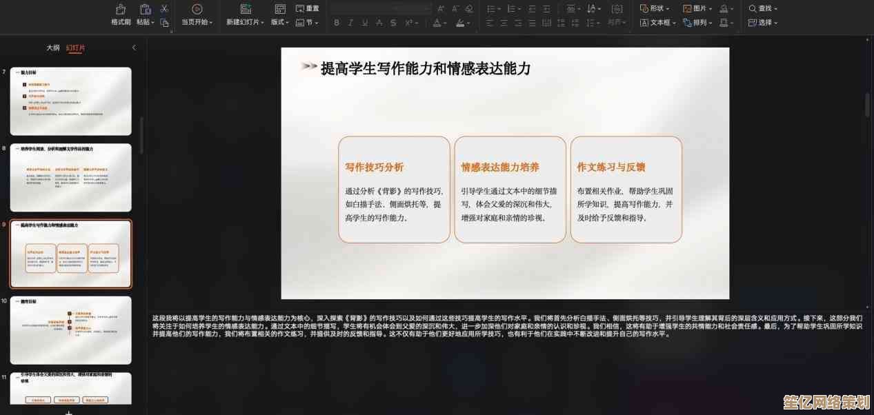Start slideshow from current slide icon
This screenshot has width=874, height=415.
tap(197, 9)
